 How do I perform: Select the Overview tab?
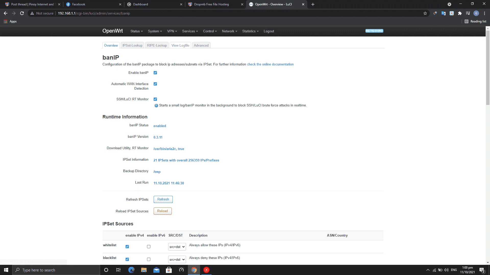click(x=111, y=45)
